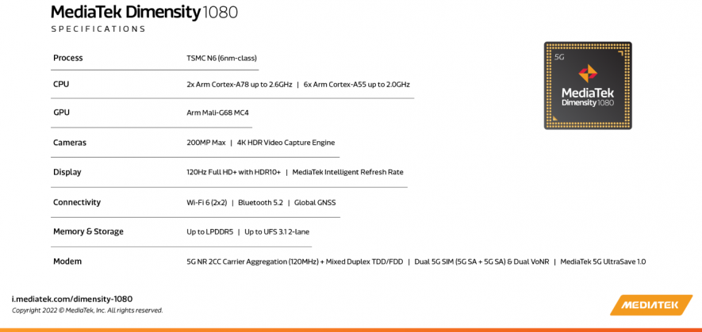
Task: Click the MediaTek Dimensity 1080 title
Action: coord(144,12)
